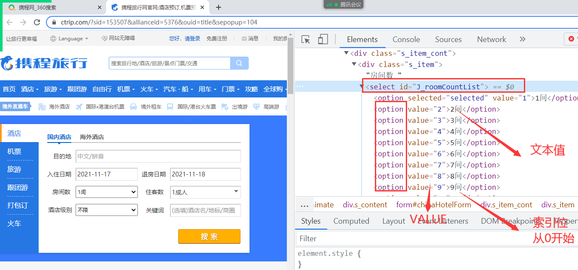Click the breadcrumb ellipsis in DevTools

(304, 205)
